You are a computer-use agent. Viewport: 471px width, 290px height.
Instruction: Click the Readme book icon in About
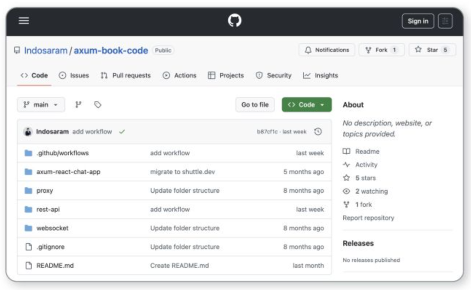pyautogui.click(x=346, y=151)
